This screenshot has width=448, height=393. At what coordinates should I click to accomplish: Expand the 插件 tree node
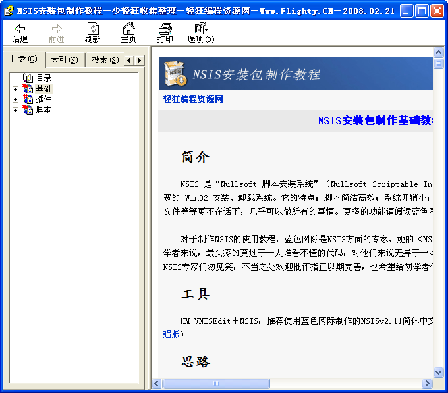point(15,99)
